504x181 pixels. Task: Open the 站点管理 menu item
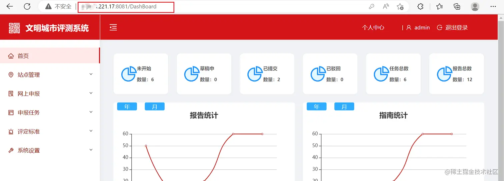[x=50, y=75]
